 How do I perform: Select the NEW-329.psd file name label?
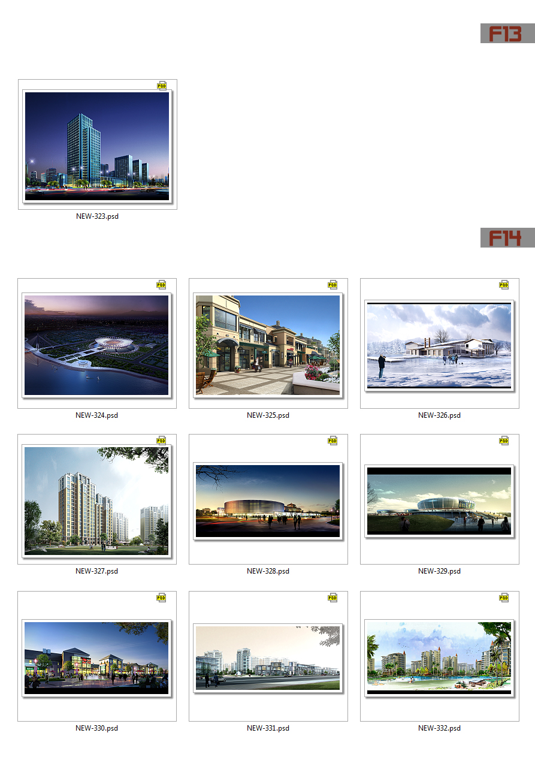[x=439, y=571]
